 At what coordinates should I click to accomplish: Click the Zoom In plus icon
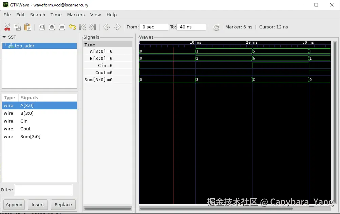[x=52, y=27]
